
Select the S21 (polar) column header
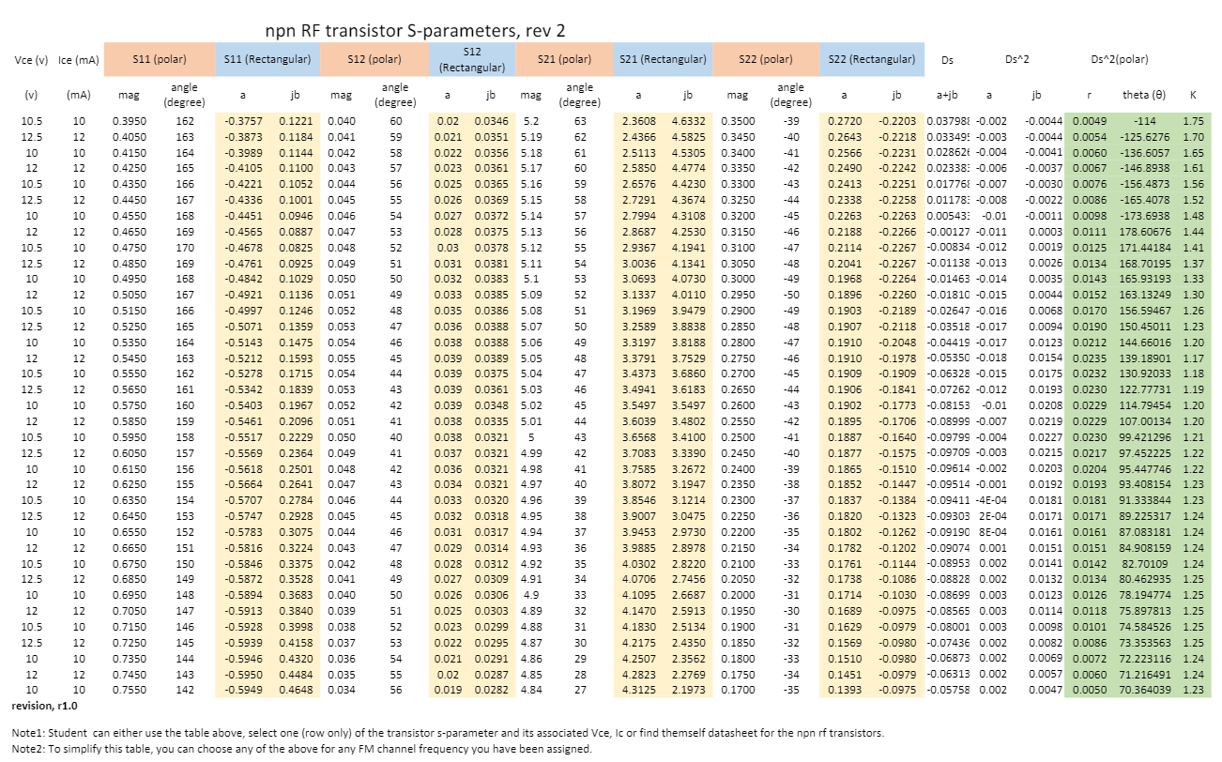(566, 58)
